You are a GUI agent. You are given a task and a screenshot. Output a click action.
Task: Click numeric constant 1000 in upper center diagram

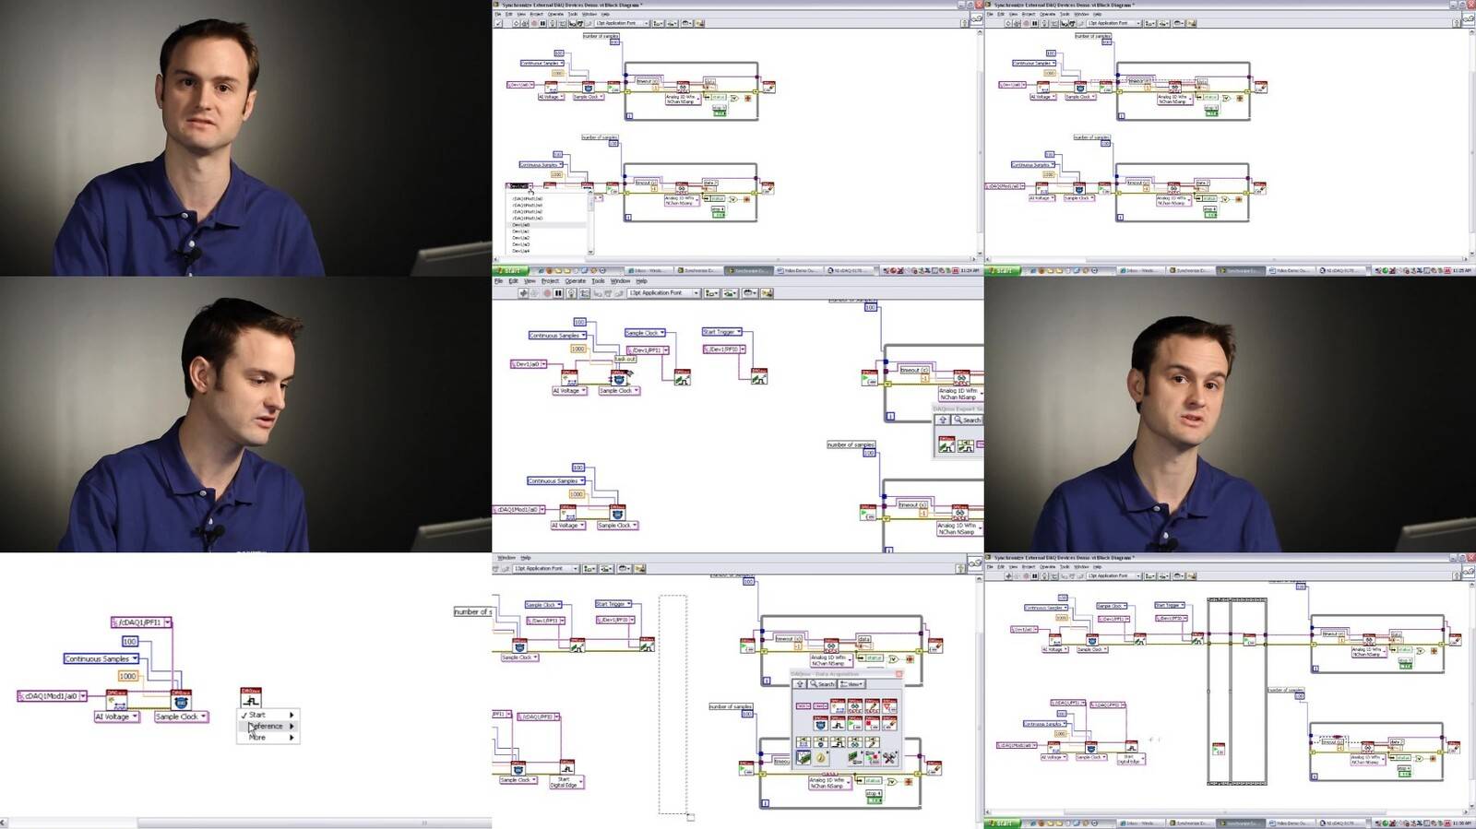coord(578,349)
